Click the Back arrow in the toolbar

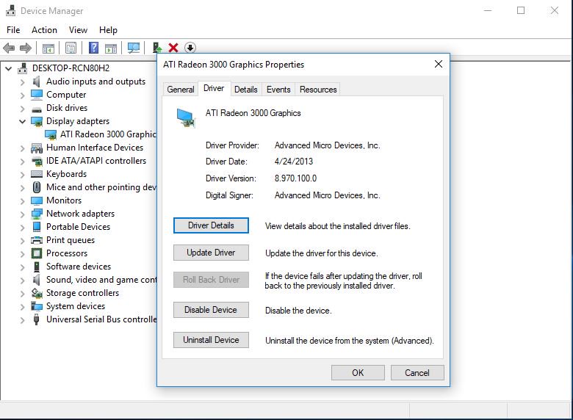[9, 48]
